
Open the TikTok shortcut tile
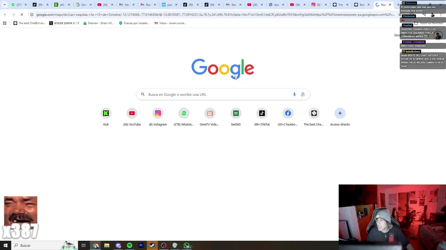click(x=262, y=117)
